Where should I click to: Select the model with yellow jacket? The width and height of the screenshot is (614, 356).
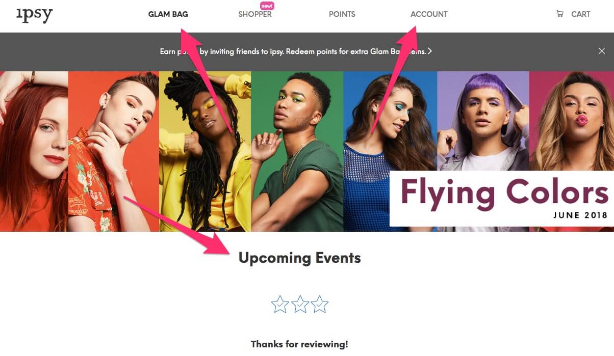(205, 151)
